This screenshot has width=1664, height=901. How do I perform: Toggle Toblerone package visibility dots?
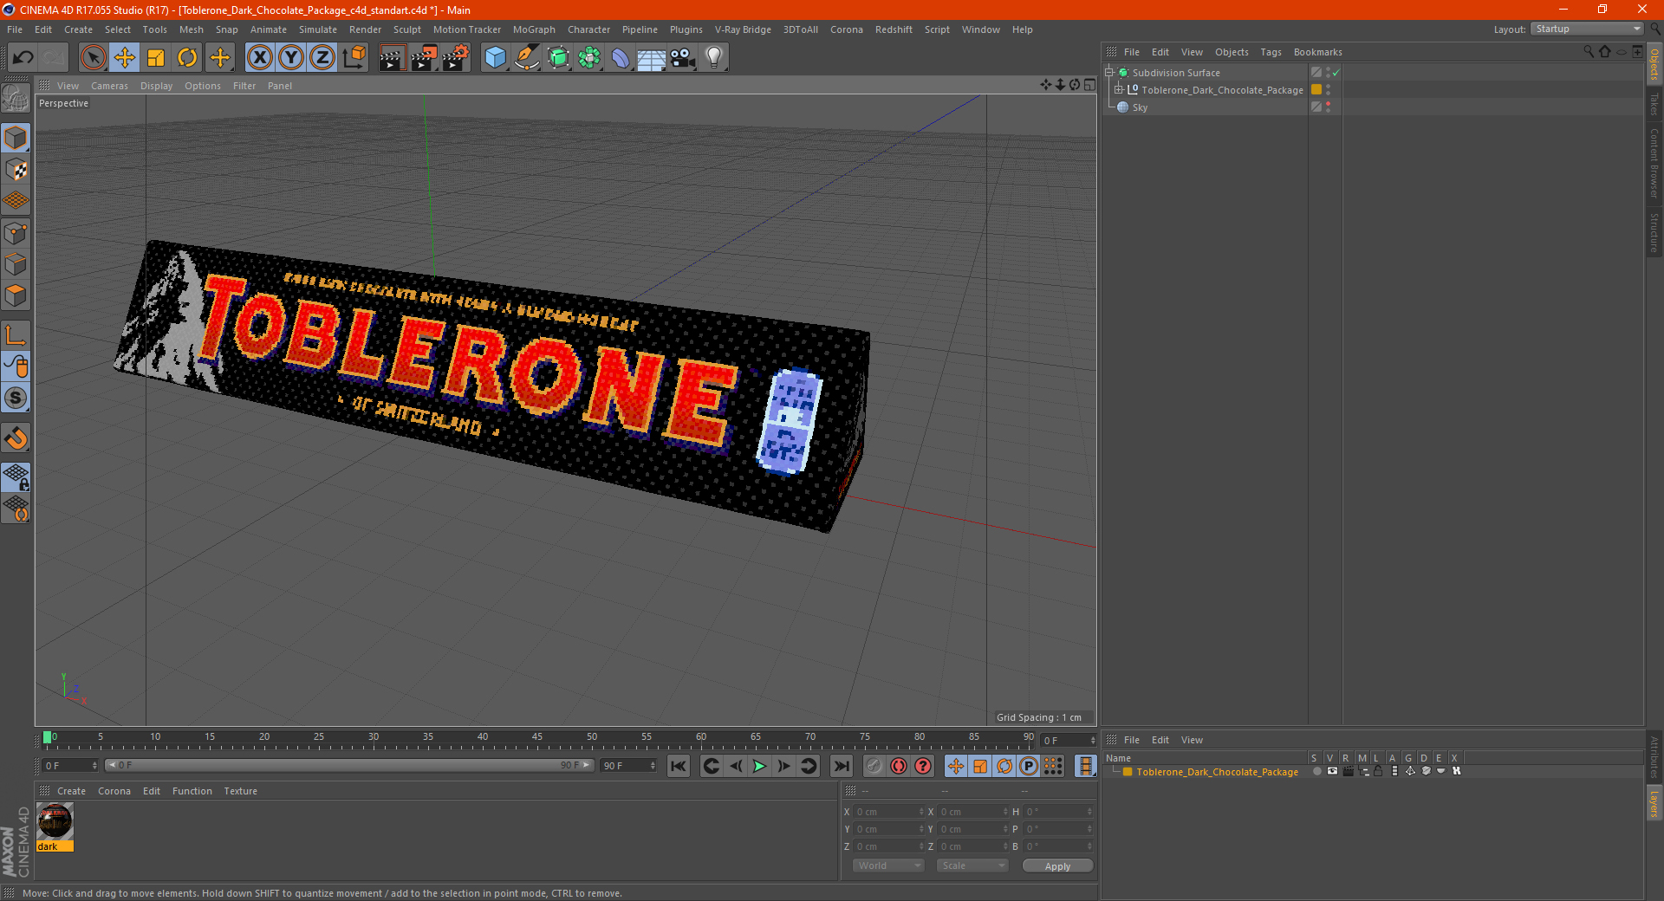(x=1328, y=90)
